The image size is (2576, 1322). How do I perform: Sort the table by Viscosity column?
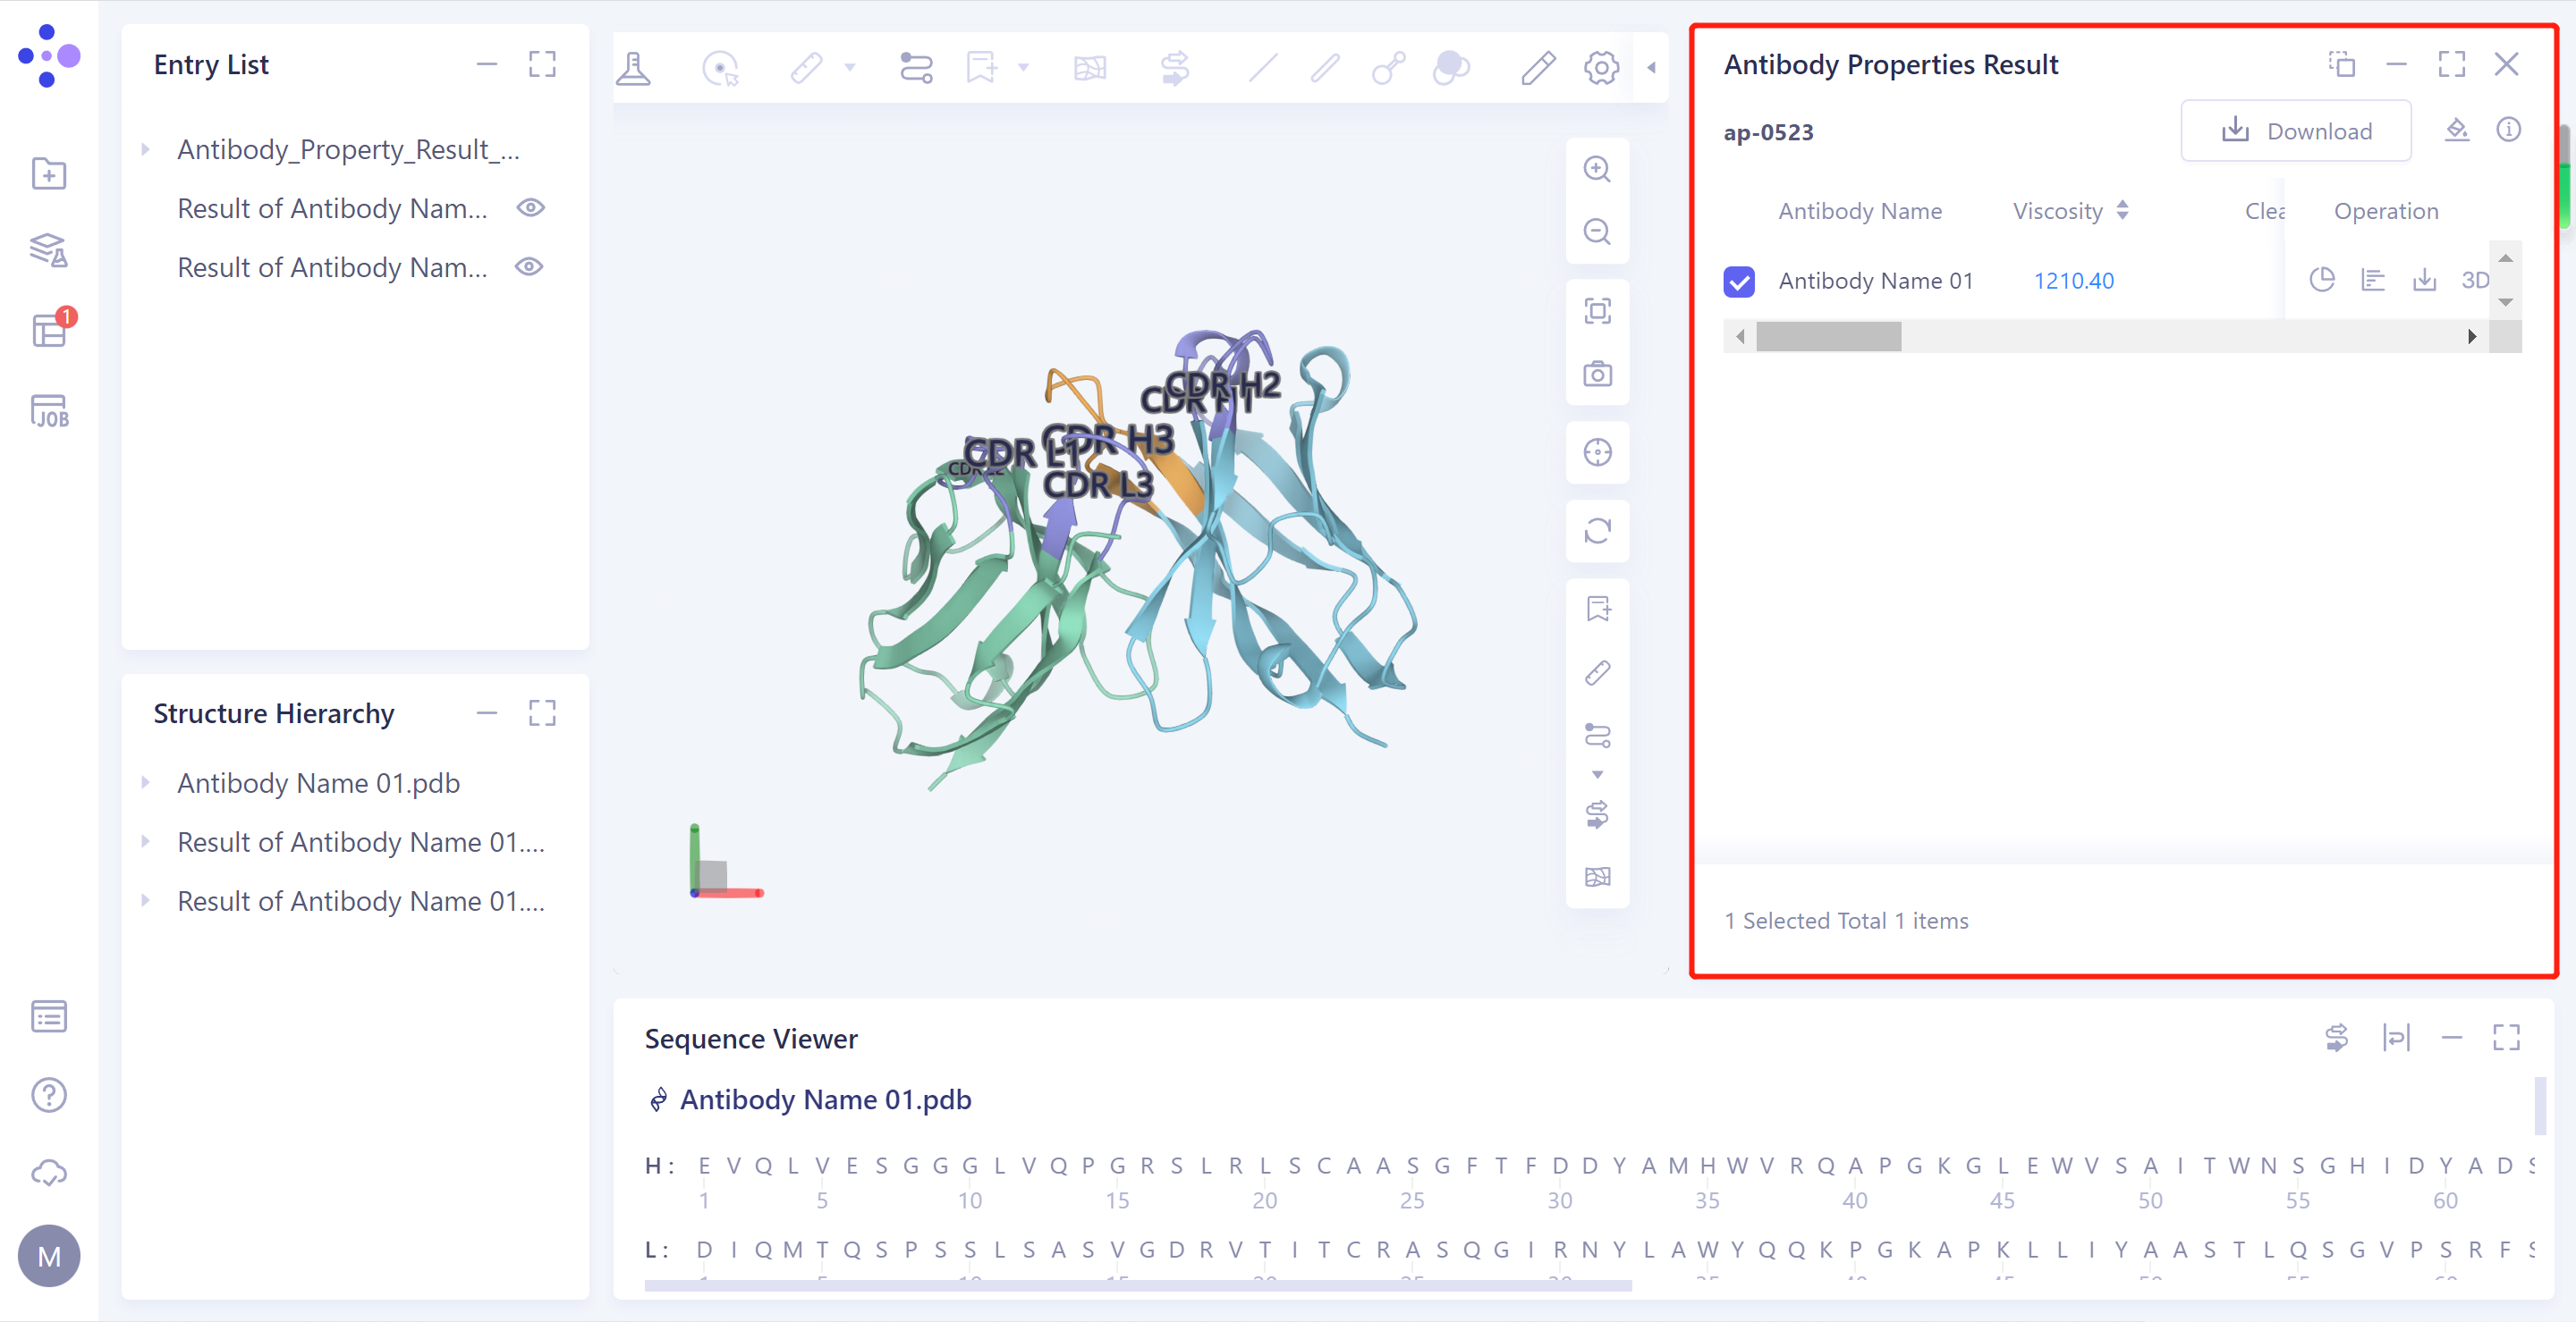click(x=2122, y=211)
